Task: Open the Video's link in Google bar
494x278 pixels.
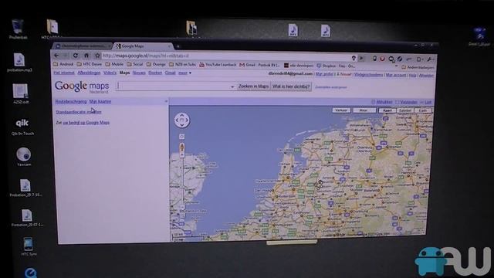Action: (x=110, y=73)
